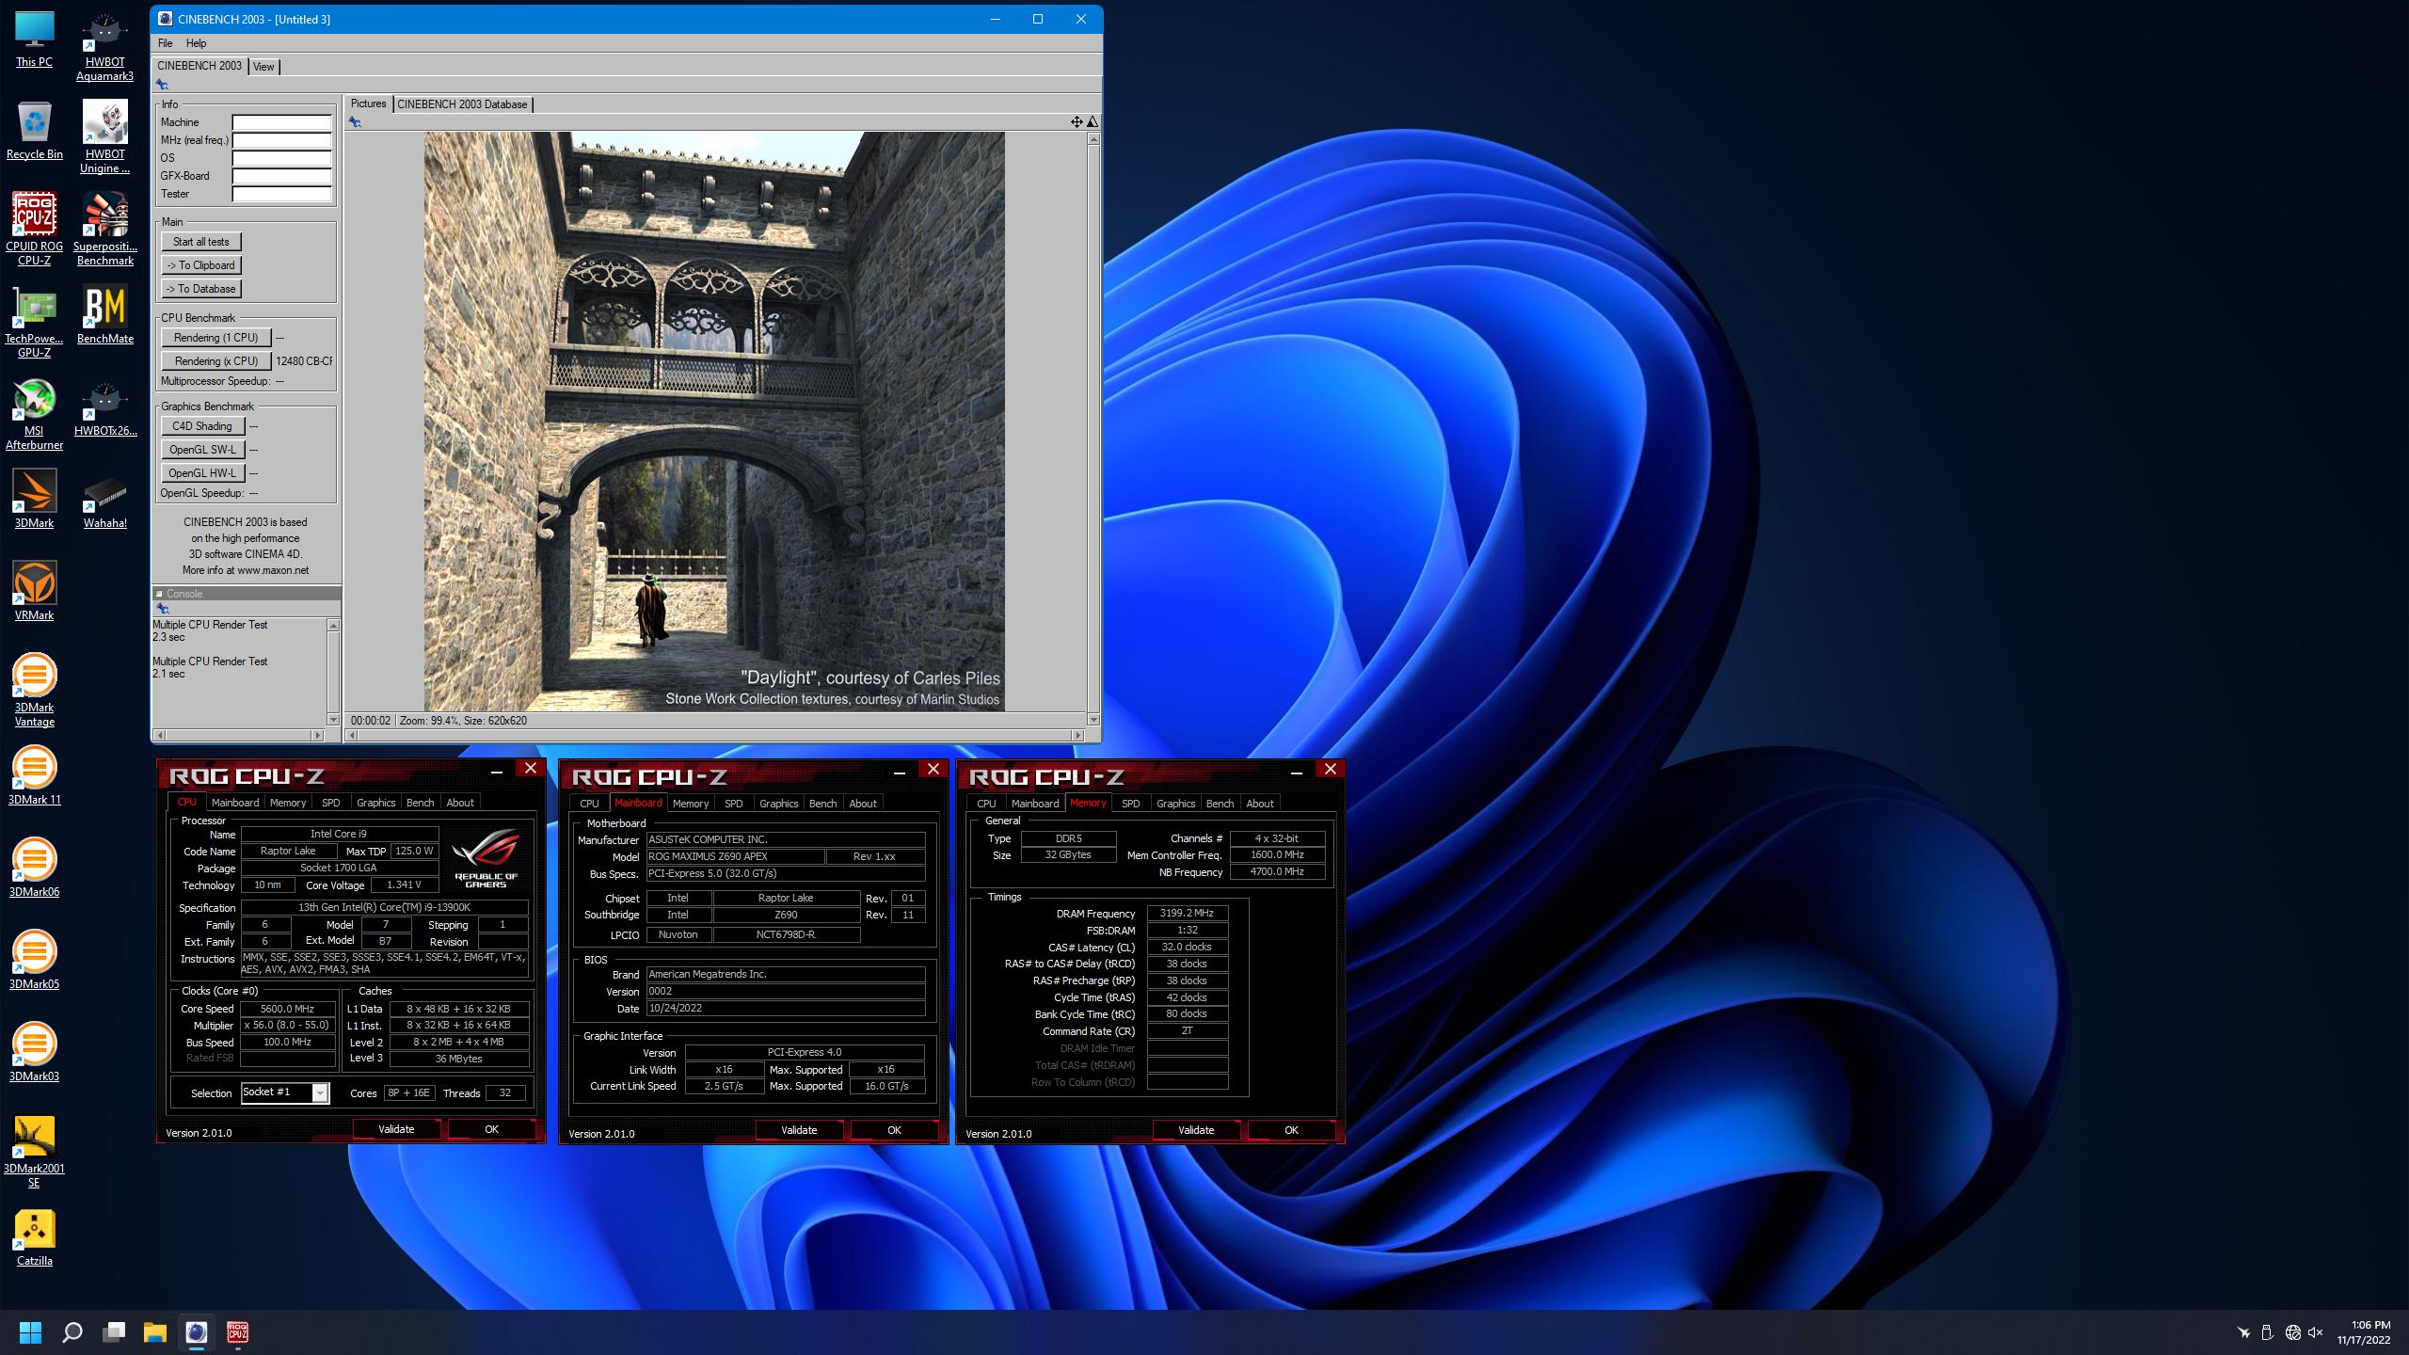
Task: Open This PC desktop icon
Action: (x=34, y=40)
